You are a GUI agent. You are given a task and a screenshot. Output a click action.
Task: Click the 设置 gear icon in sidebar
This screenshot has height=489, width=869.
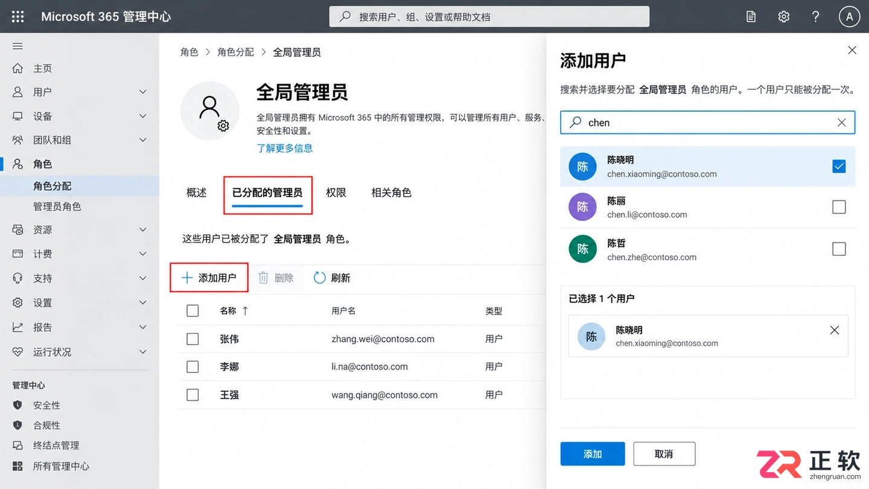[18, 302]
